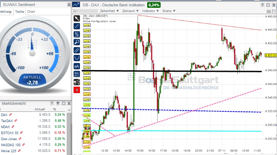
Task: Maximize the Marktübersicht panel
Action: point(64,103)
